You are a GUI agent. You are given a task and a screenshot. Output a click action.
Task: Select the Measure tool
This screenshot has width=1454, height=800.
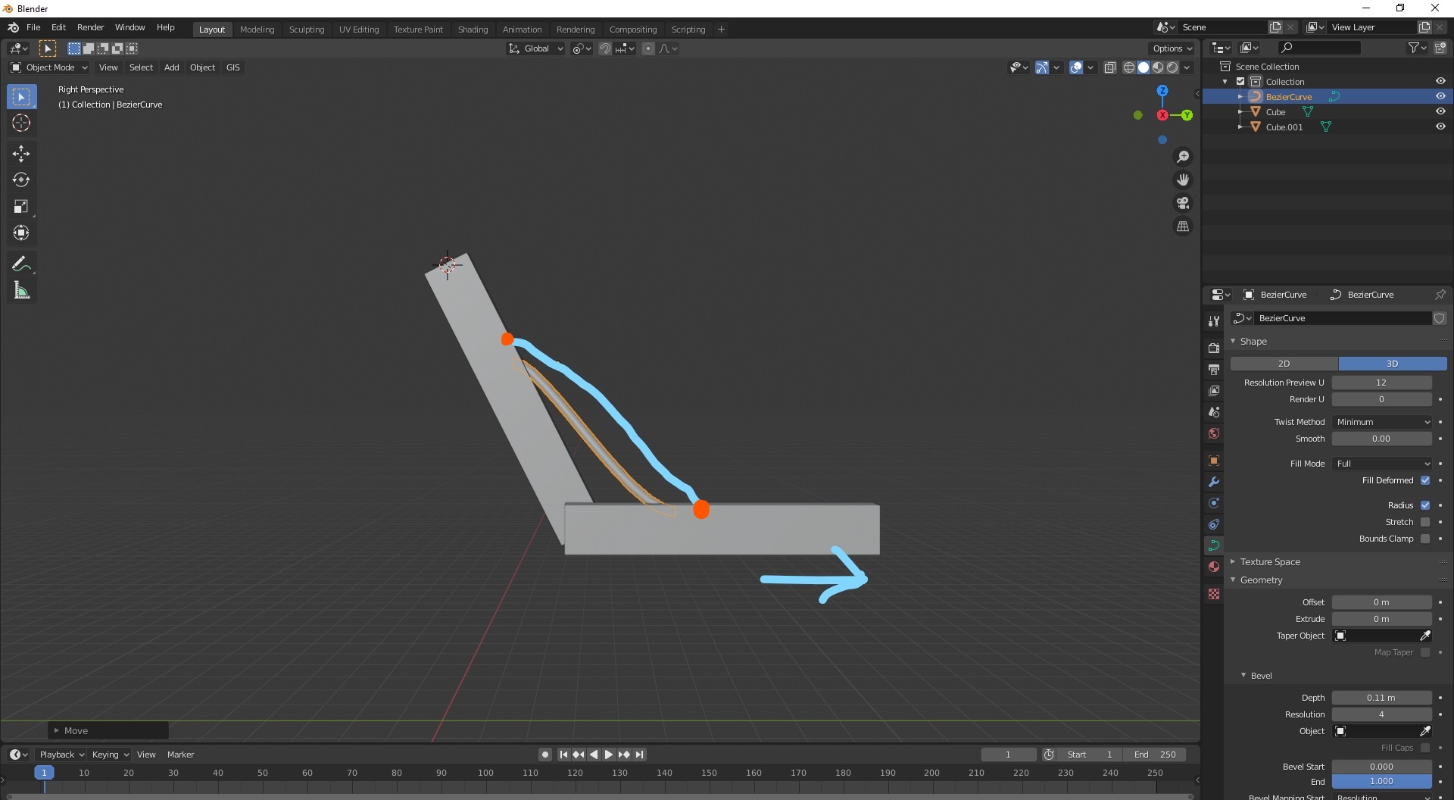(20, 289)
